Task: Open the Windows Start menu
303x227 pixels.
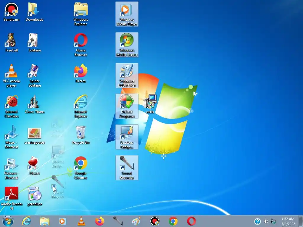Action: 8,221
